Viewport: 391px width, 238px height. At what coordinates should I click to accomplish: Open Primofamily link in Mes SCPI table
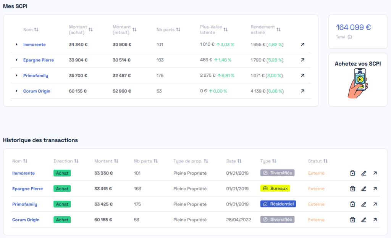coord(36,76)
